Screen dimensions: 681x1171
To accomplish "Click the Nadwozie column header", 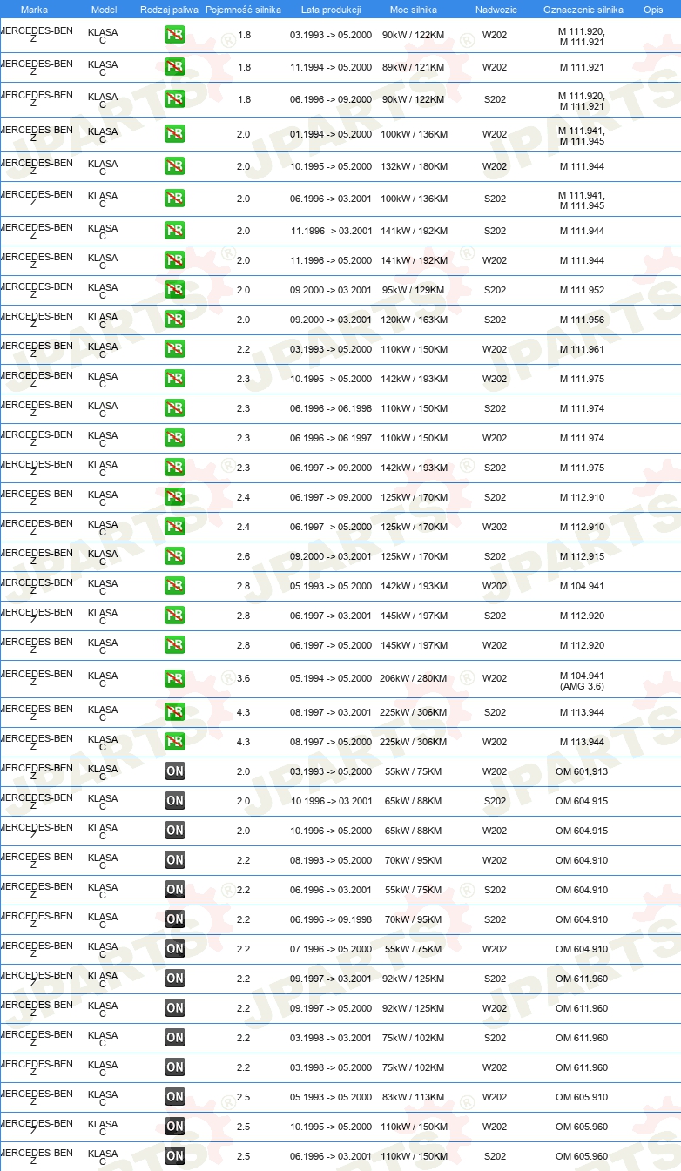I will (496, 10).
